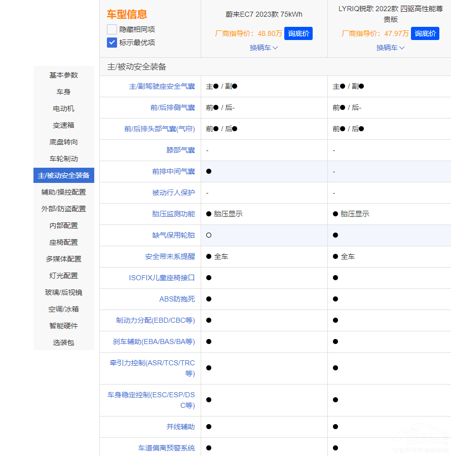Go to 车身 section in sidebar

(x=63, y=92)
